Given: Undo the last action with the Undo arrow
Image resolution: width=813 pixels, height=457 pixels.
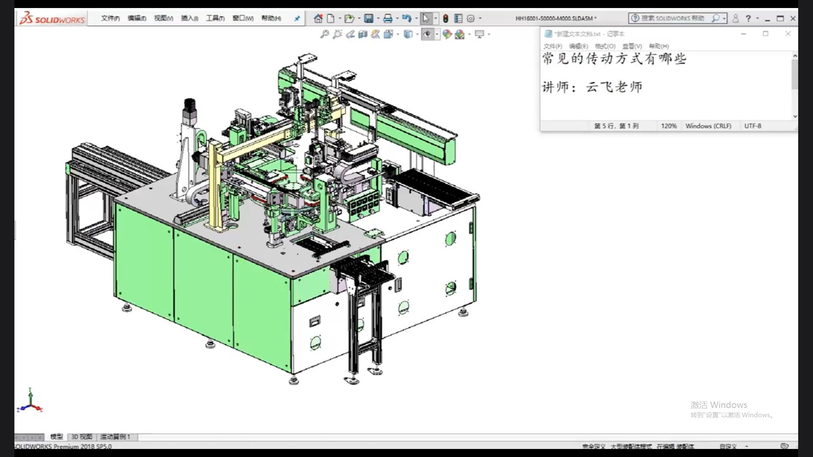Looking at the screenshot, I should (x=406, y=18).
